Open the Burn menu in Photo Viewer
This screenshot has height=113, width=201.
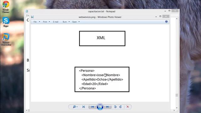tap(65, 22)
